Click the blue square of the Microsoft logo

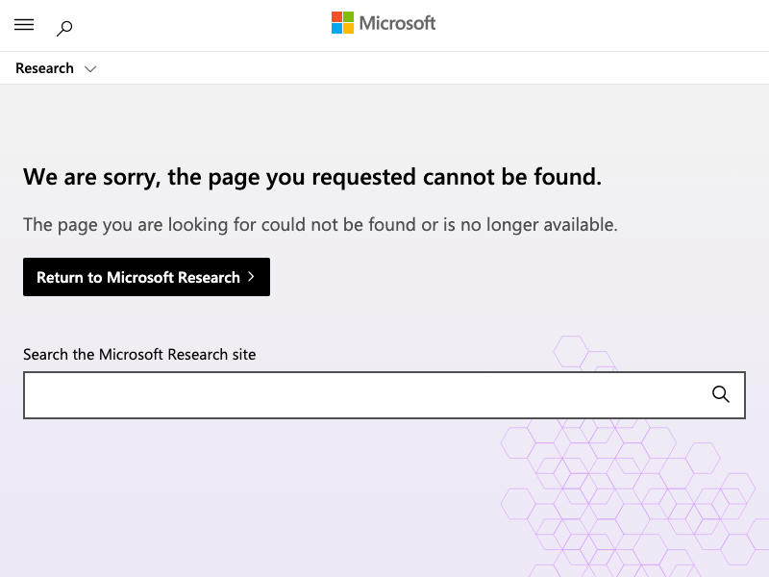pos(337,29)
